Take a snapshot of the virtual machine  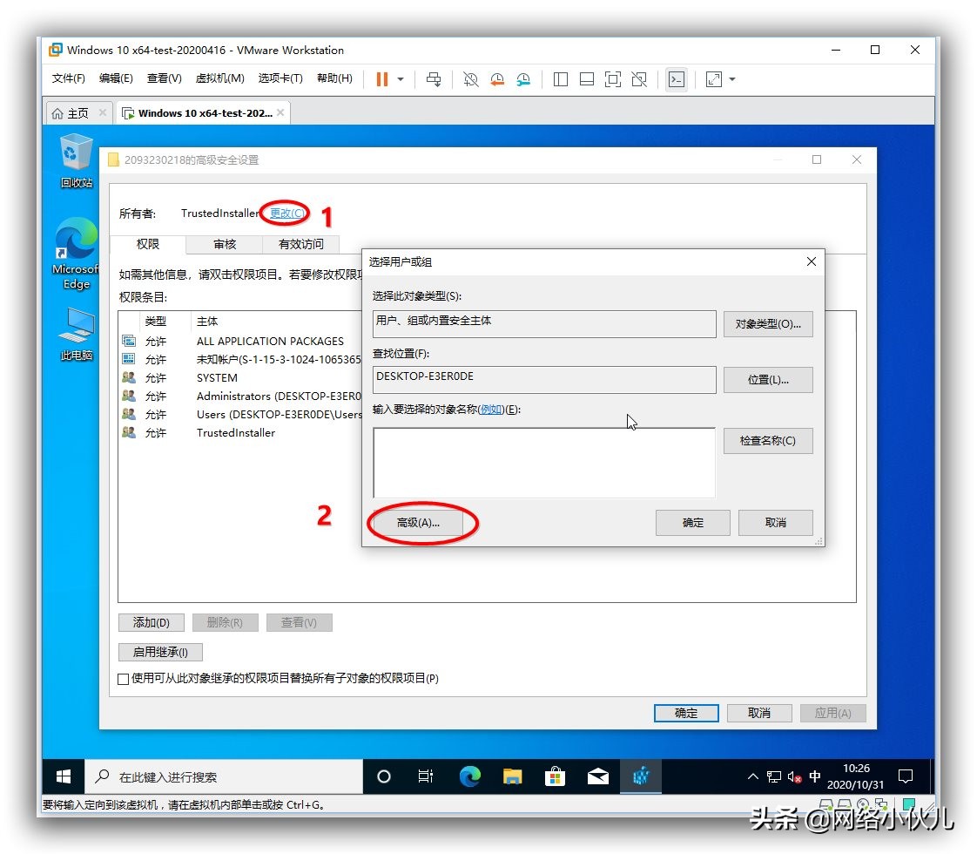tap(470, 79)
